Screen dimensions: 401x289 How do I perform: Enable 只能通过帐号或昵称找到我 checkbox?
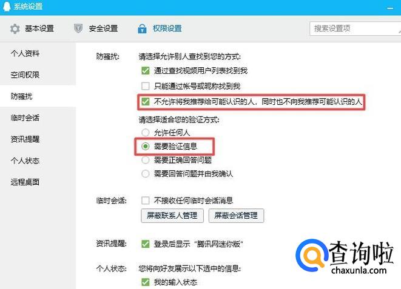point(146,86)
